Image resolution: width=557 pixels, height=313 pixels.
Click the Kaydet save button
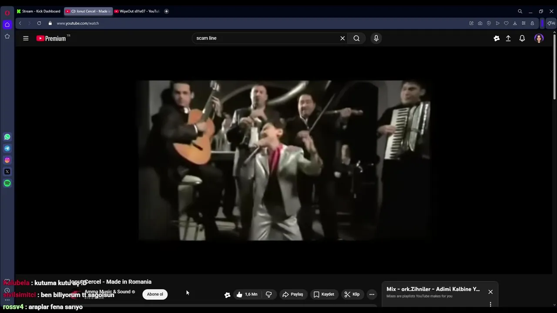[324, 294]
